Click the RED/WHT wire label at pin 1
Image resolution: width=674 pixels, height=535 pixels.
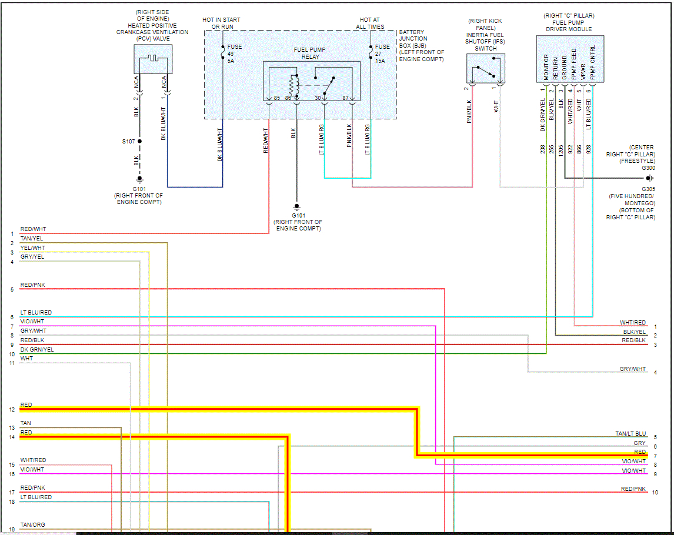[33, 229]
